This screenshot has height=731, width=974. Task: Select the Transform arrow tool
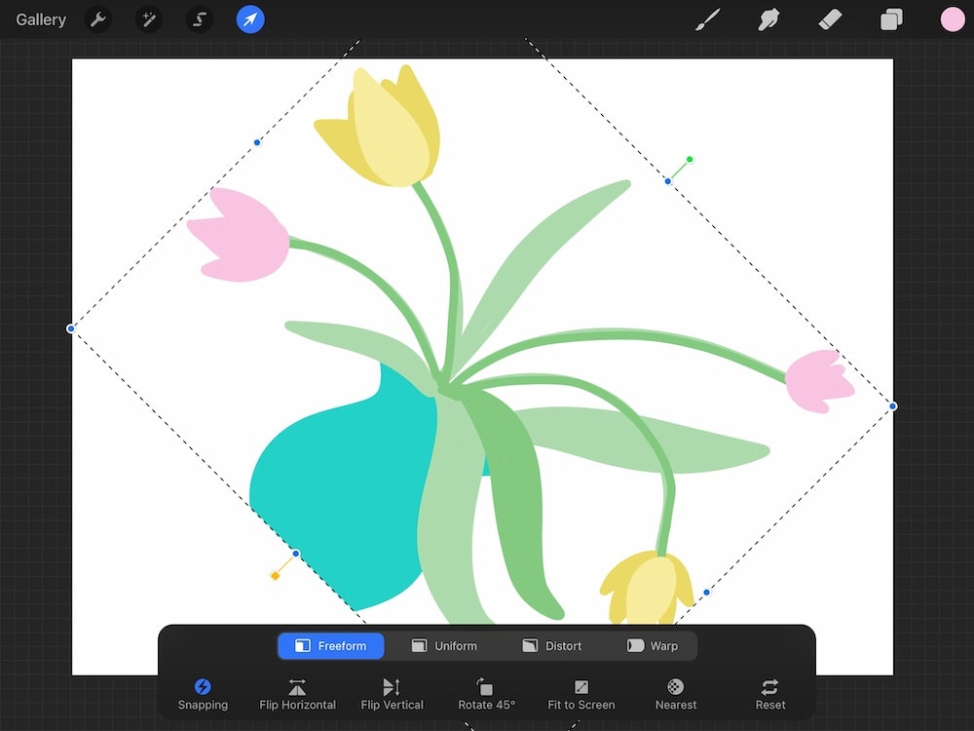click(x=249, y=19)
